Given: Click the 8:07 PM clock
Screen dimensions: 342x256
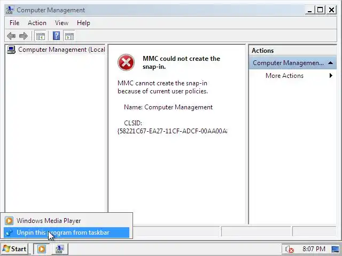Looking at the screenshot, I should click(x=314, y=249).
